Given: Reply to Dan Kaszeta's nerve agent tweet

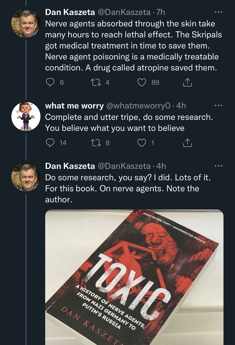Looking at the screenshot, I should point(50,81).
